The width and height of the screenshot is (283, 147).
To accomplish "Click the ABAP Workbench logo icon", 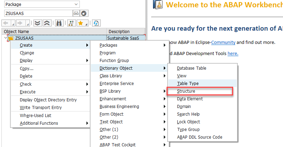I will pos(158,5).
